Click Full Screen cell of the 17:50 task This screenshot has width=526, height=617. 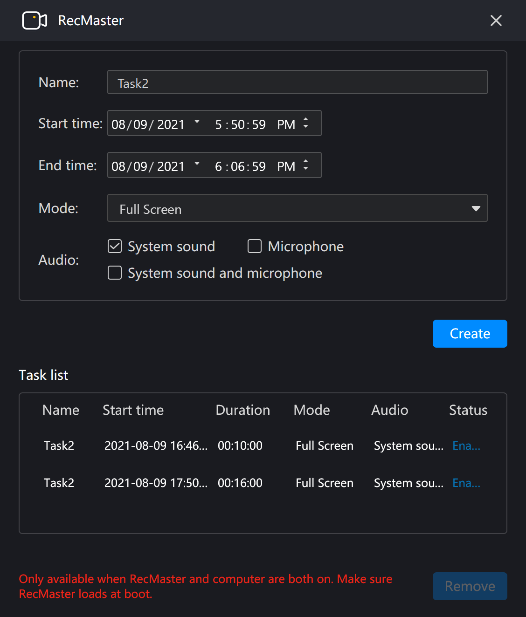[325, 483]
